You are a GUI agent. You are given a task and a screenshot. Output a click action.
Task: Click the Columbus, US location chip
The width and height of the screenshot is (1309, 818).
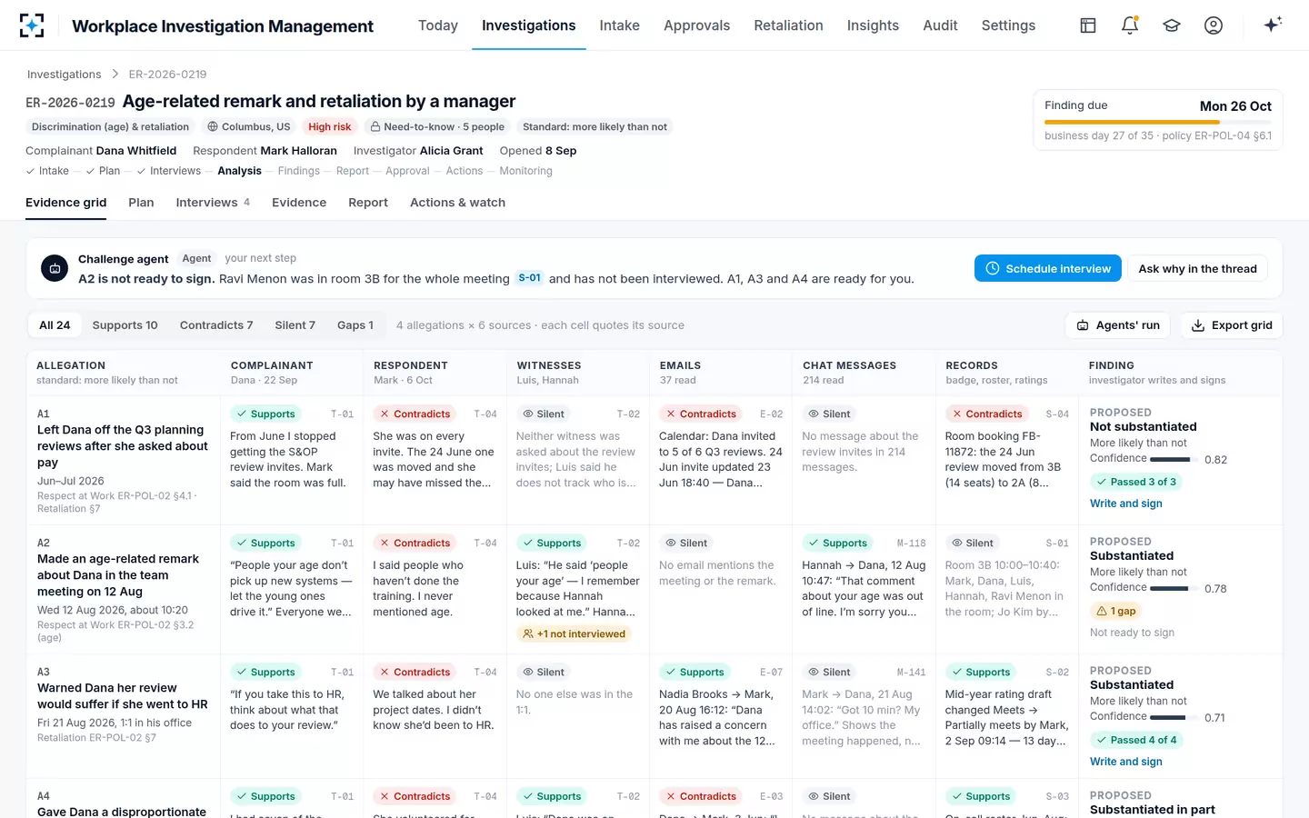(248, 127)
